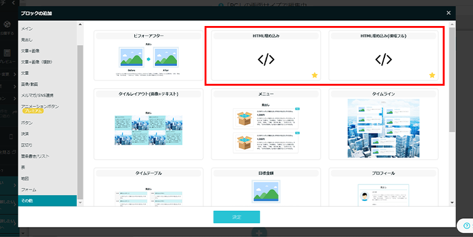Image resolution: width=473 pixels, height=237 pixels.
Task: Click the star on the HTML埋め込み(横幅フル) card
Action: pos(432,76)
